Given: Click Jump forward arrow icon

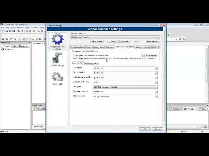Looking at the screenshot, I should pyautogui.click(x=40, y=39).
